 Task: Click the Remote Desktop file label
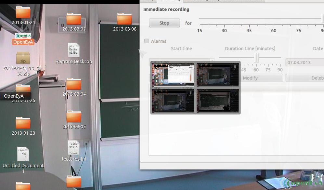74,61
